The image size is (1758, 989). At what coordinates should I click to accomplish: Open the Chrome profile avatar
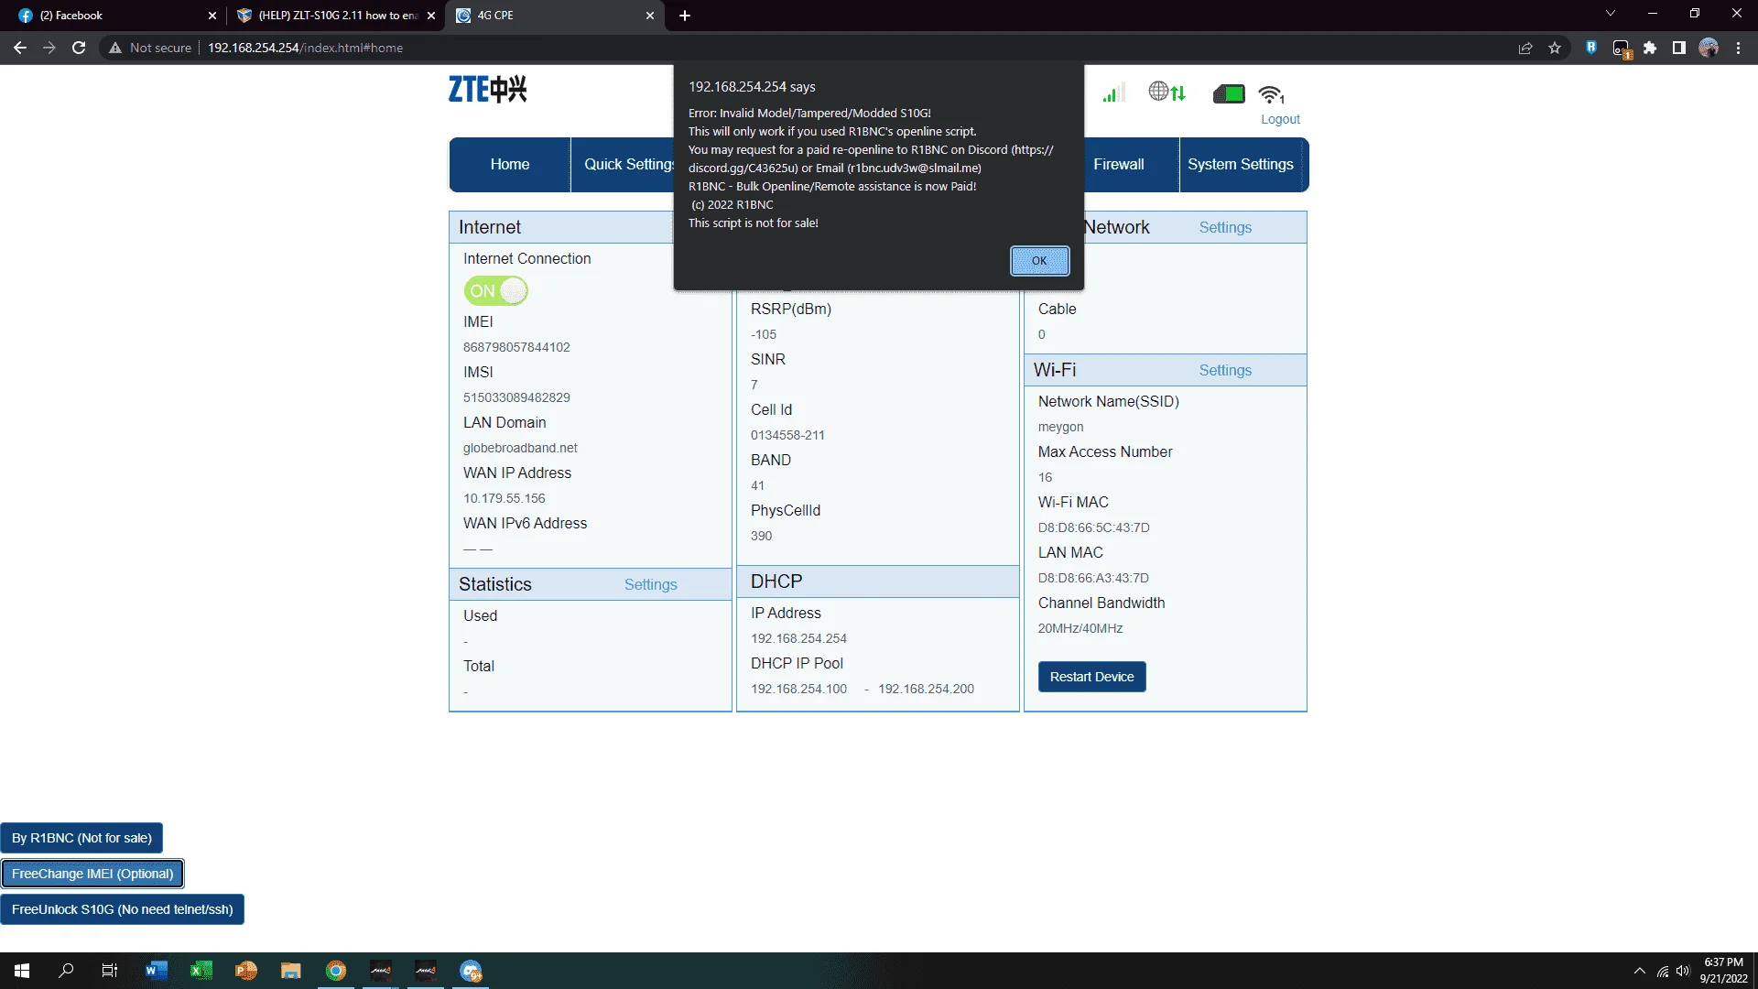coord(1709,48)
